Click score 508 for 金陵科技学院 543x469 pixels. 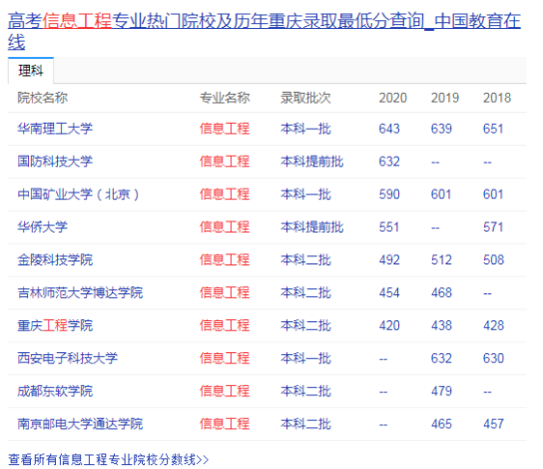pyautogui.click(x=493, y=259)
